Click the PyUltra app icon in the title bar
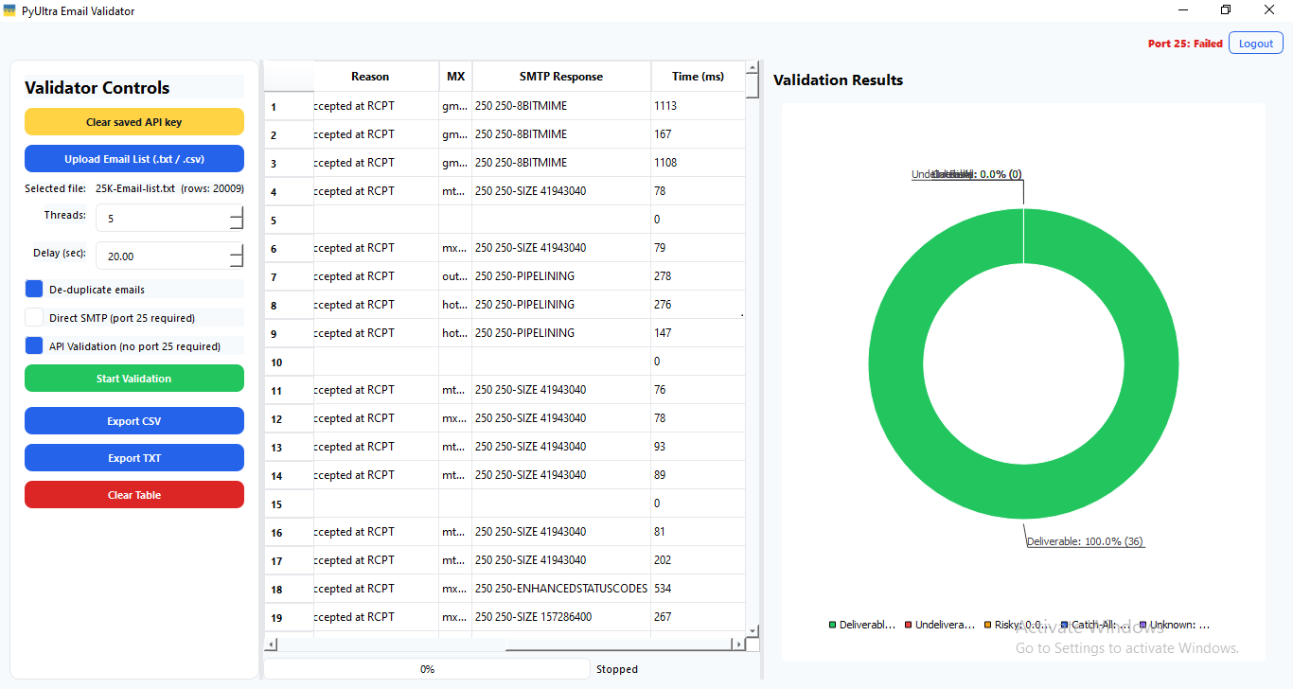 click(x=11, y=10)
